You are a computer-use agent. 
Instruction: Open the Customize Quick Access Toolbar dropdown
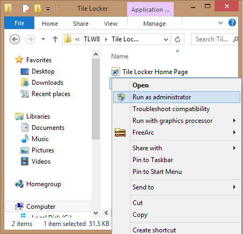pyautogui.click(x=48, y=9)
